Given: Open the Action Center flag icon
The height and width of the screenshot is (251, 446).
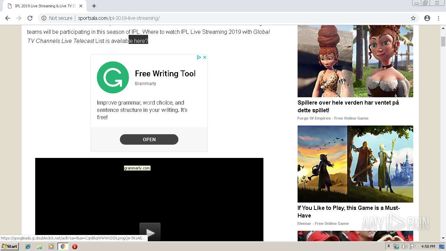Looking at the screenshot, I should pyautogui.click(x=413, y=246).
